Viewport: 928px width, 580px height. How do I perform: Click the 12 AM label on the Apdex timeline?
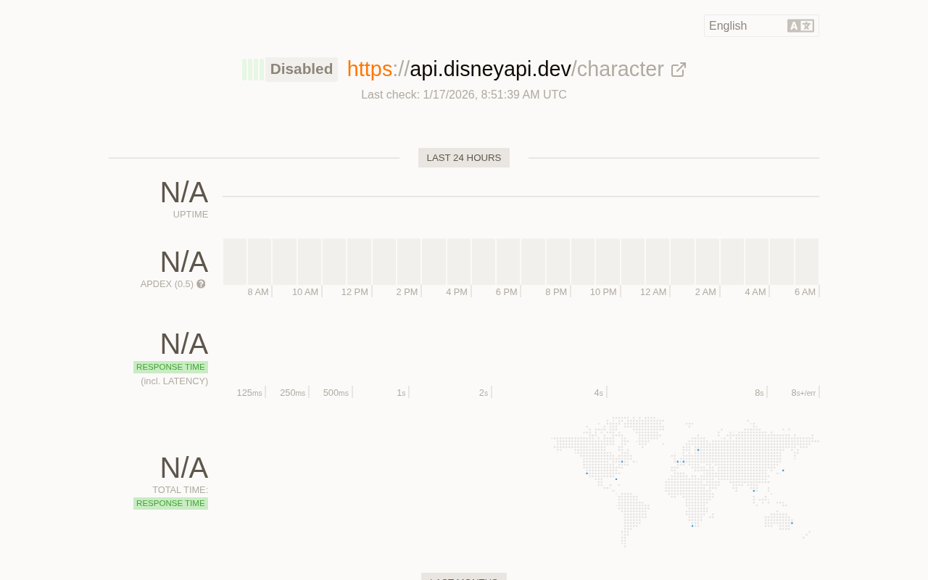(653, 292)
